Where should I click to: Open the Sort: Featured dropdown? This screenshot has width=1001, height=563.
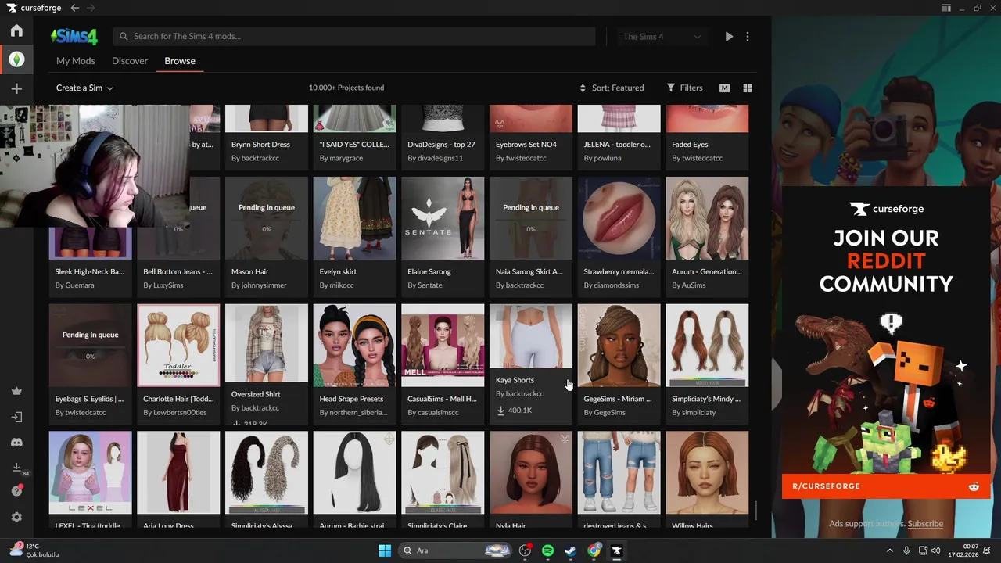[x=612, y=88]
